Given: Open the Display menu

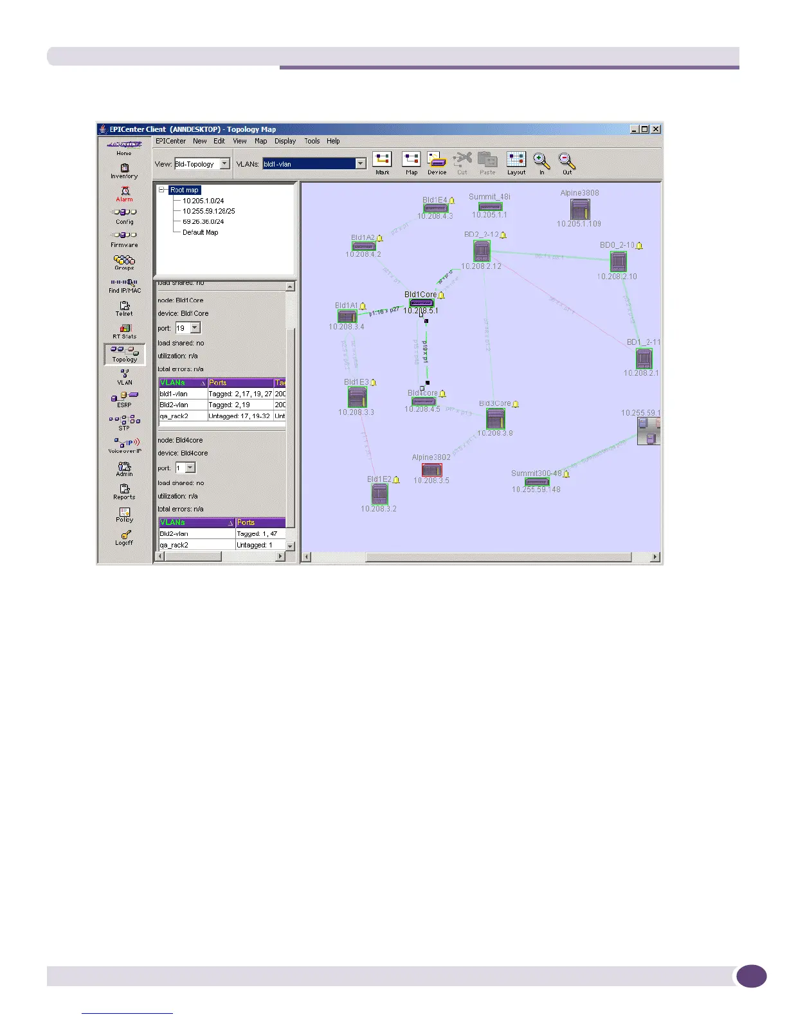Looking at the screenshot, I should tap(285, 141).
